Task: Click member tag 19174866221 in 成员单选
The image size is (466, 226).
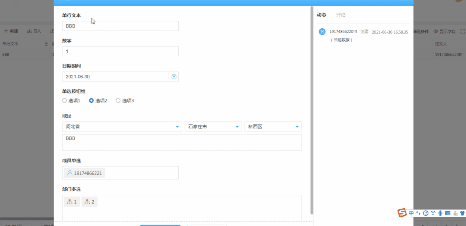Action: pyautogui.click(x=84, y=173)
